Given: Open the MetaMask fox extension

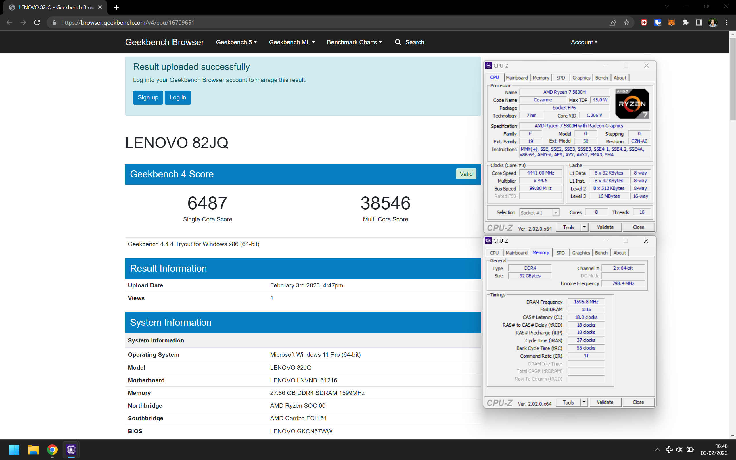Looking at the screenshot, I should (x=672, y=22).
